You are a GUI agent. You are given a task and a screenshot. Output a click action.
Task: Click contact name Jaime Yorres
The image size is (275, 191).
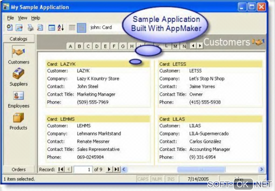pos(202,86)
